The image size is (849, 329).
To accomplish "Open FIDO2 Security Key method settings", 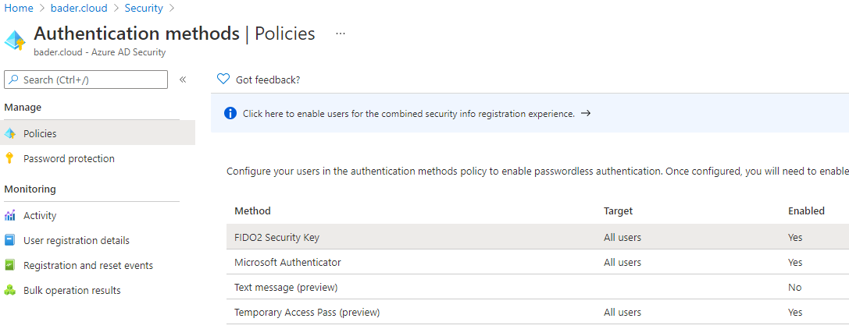I will [x=276, y=237].
